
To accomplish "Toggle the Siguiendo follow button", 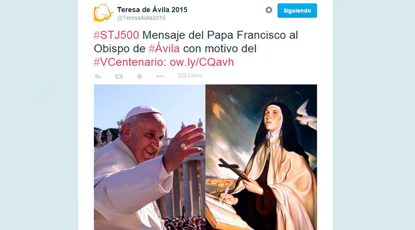I will coord(297,11).
